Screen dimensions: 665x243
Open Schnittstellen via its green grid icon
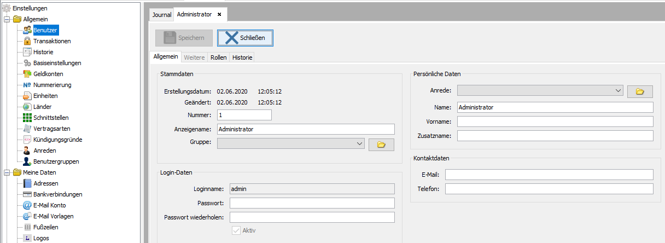point(27,118)
